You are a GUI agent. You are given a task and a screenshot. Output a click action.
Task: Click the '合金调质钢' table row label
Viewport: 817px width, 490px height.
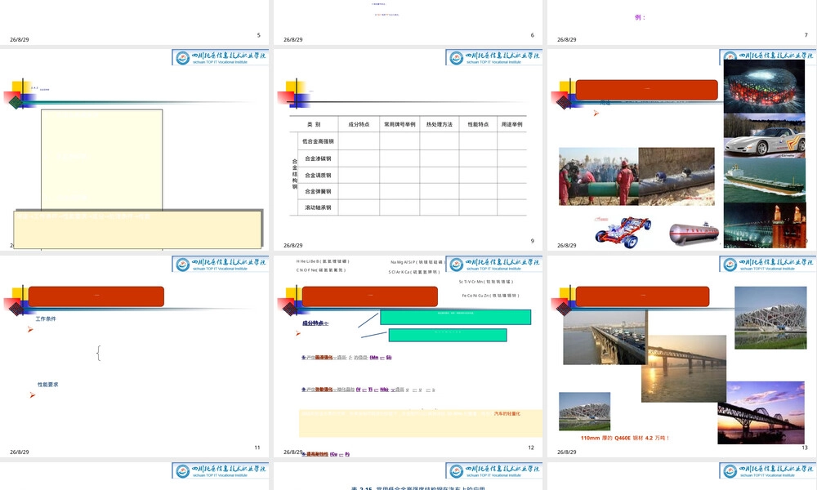[318, 176]
